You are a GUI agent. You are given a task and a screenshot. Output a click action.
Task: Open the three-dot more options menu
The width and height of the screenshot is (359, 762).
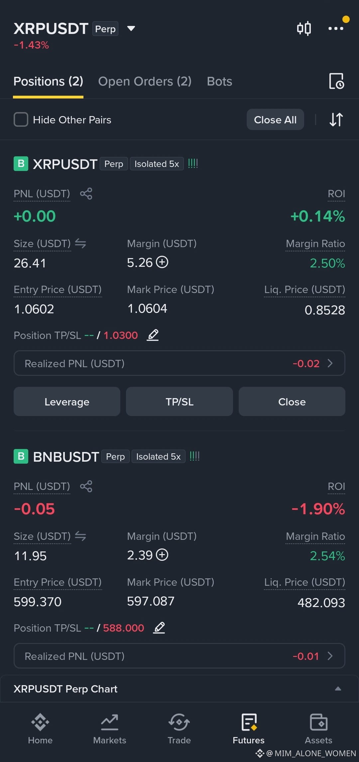tap(336, 28)
